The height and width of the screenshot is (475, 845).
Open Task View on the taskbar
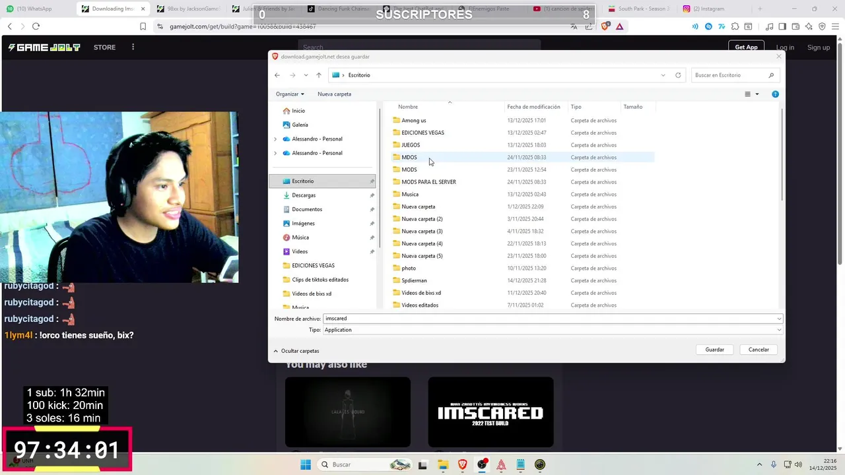(423, 464)
